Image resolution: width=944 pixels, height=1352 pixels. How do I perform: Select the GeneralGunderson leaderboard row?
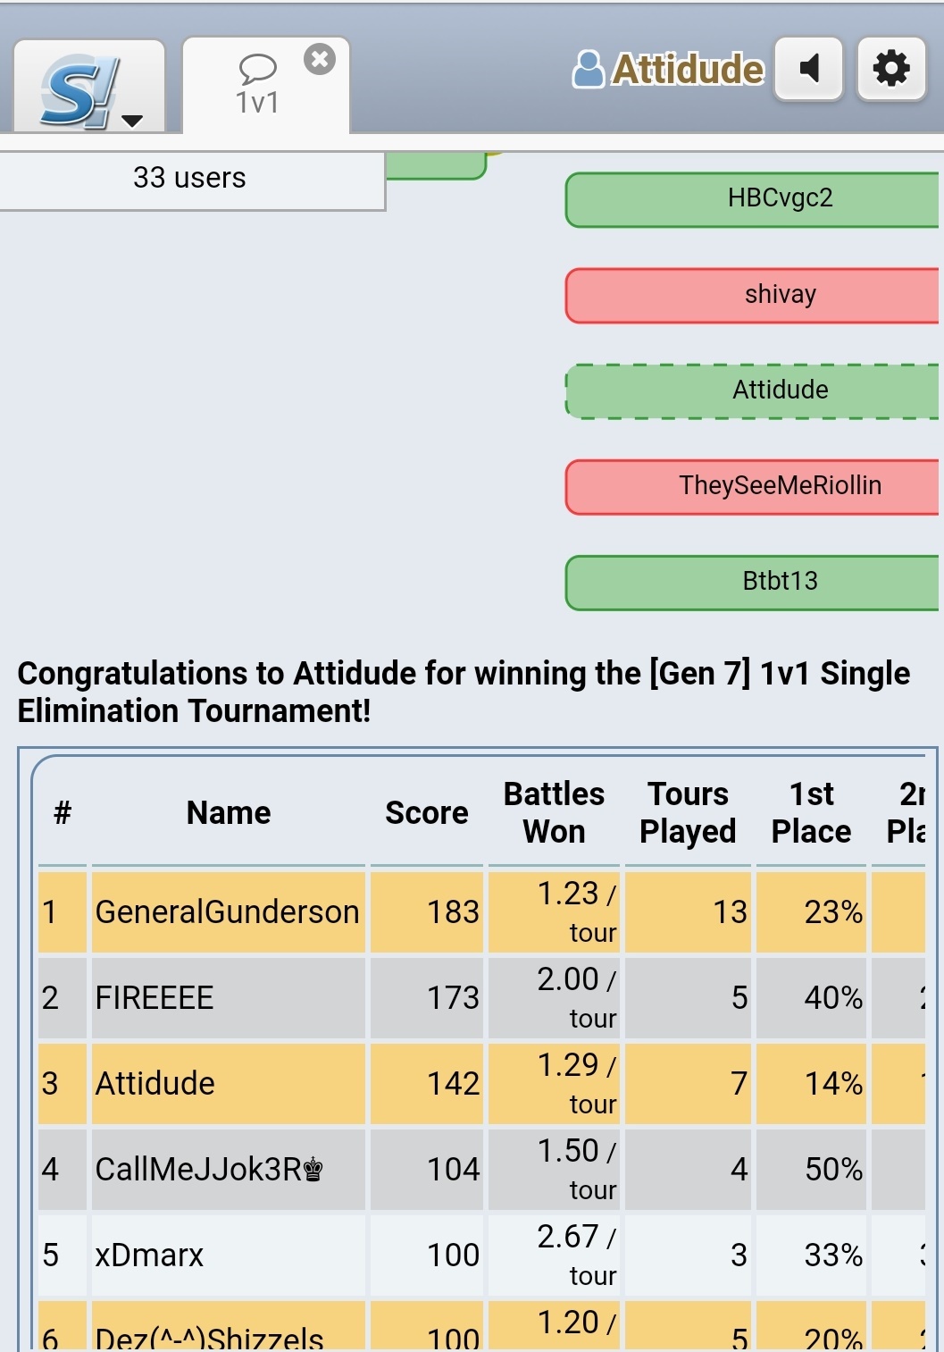pos(482,912)
